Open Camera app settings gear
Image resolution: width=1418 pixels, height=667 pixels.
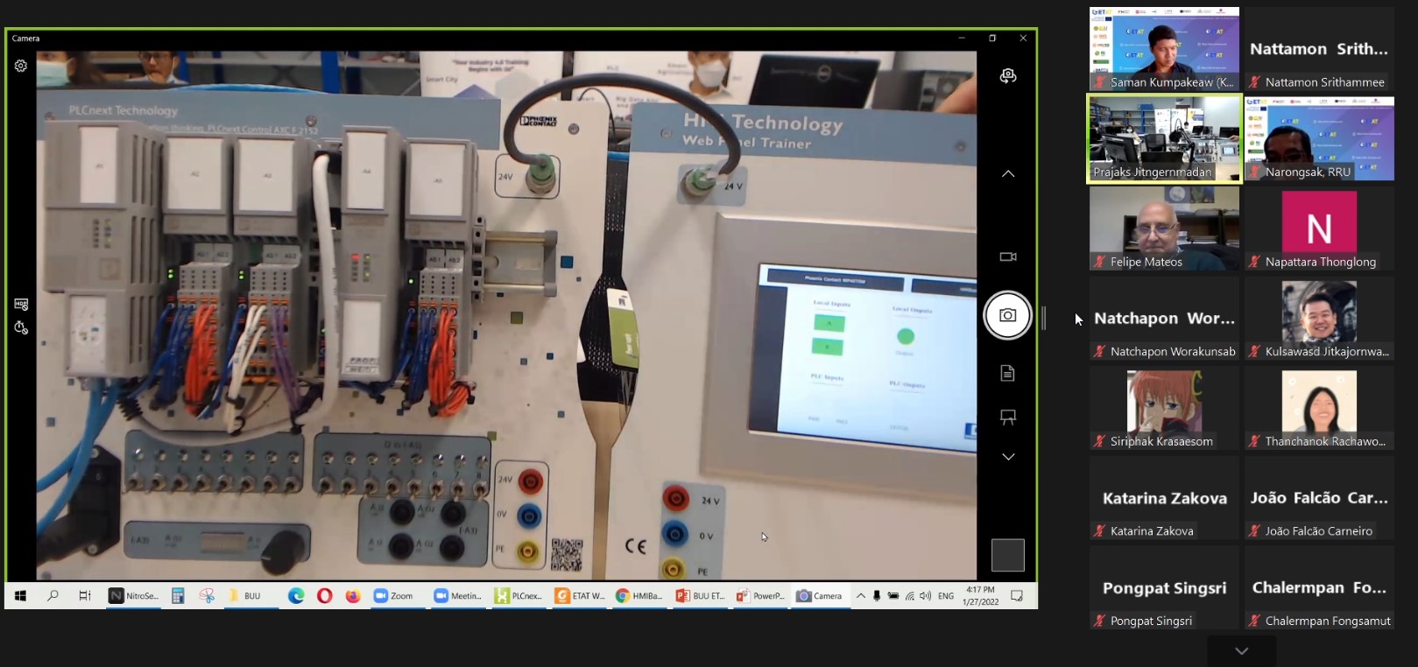point(21,66)
